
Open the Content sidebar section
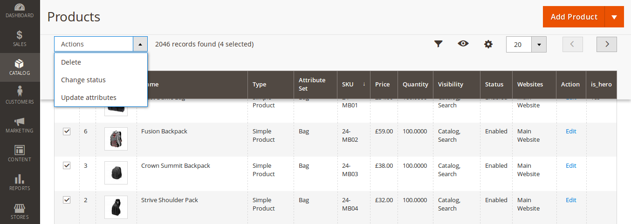pos(20,153)
